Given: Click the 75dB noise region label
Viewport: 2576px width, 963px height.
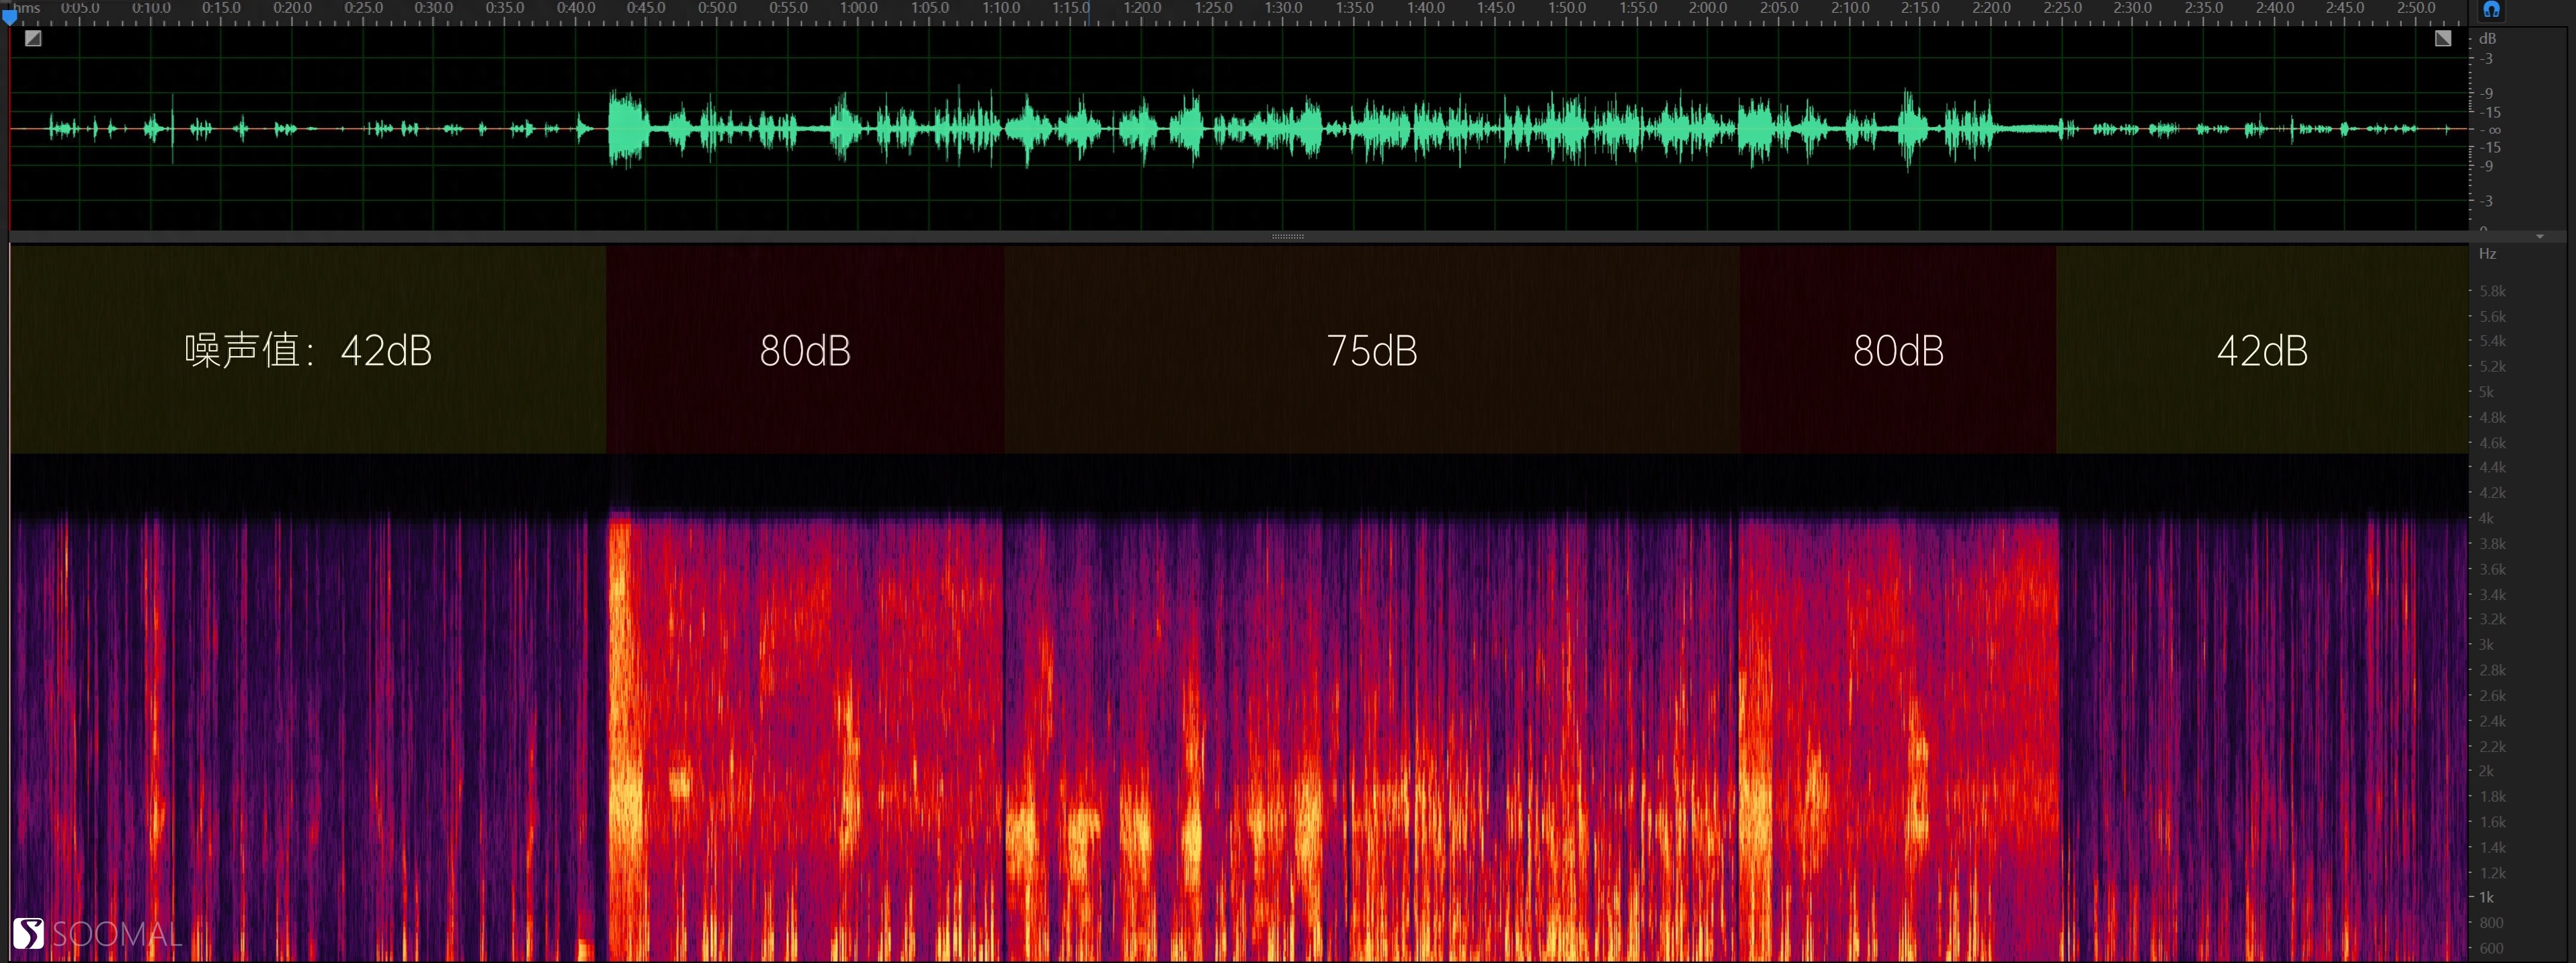Looking at the screenshot, I should [x=1371, y=351].
